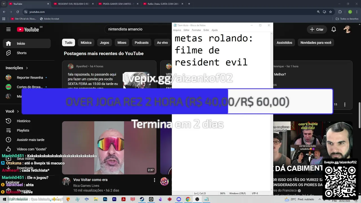
Task: Open the Todos os favoritos folder
Action: pyautogui.click(x=347, y=19)
